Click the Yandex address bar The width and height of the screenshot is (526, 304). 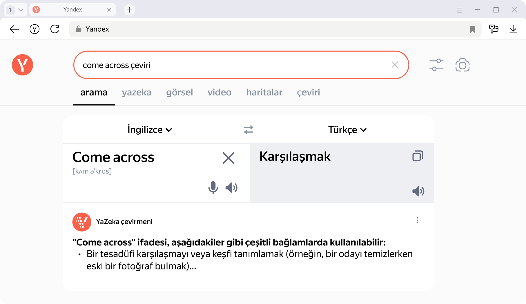(x=275, y=29)
